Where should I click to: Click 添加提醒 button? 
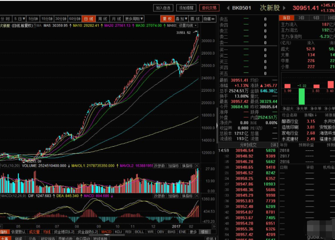[186, 8]
